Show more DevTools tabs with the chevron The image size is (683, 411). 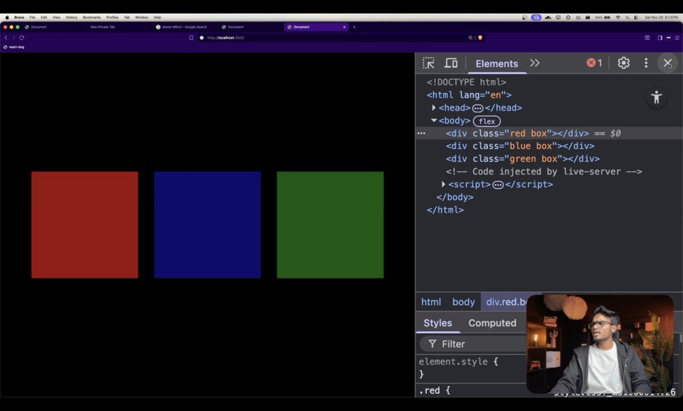click(x=534, y=63)
